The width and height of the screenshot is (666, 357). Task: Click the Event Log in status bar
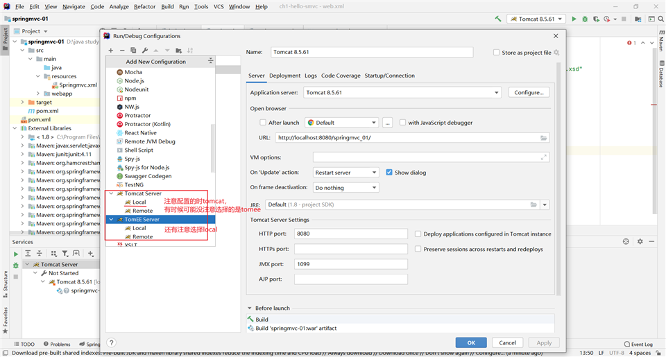click(x=638, y=345)
